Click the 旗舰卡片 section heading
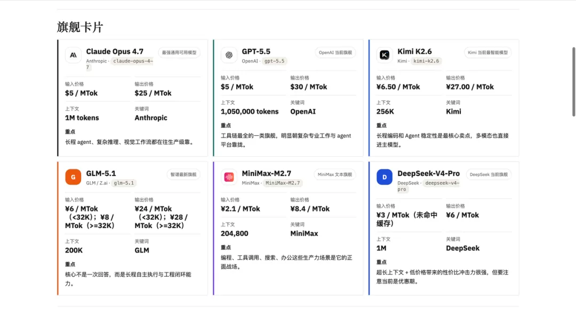 point(80,27)
